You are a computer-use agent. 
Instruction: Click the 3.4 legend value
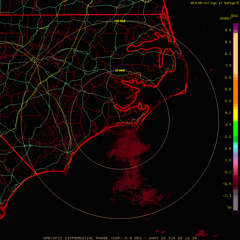[x=228, y=125]
